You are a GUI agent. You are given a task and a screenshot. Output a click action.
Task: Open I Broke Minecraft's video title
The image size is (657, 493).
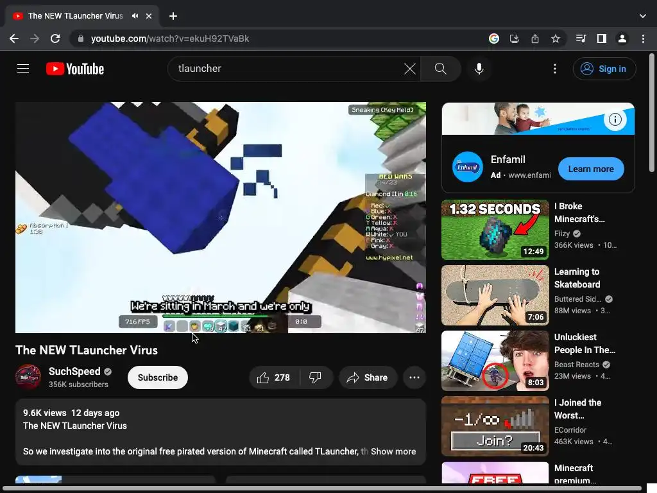(x=579, y=212)
